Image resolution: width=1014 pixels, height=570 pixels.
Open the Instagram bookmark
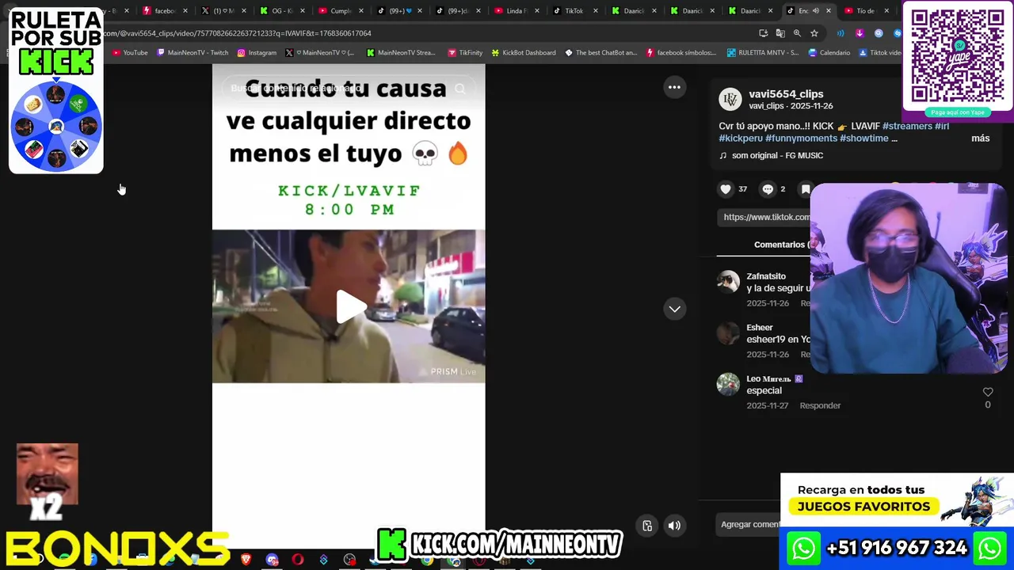257,53
